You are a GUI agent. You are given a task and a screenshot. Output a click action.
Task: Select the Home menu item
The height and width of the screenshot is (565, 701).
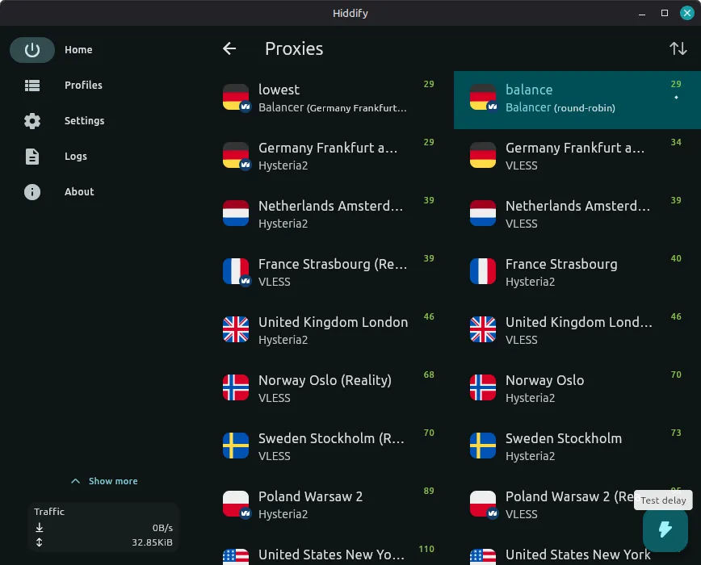tap(78, 49)
